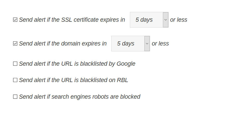Click the word 'Google' in the blacklist option
This screenshot has height=115, width=249.
(126, 64)
